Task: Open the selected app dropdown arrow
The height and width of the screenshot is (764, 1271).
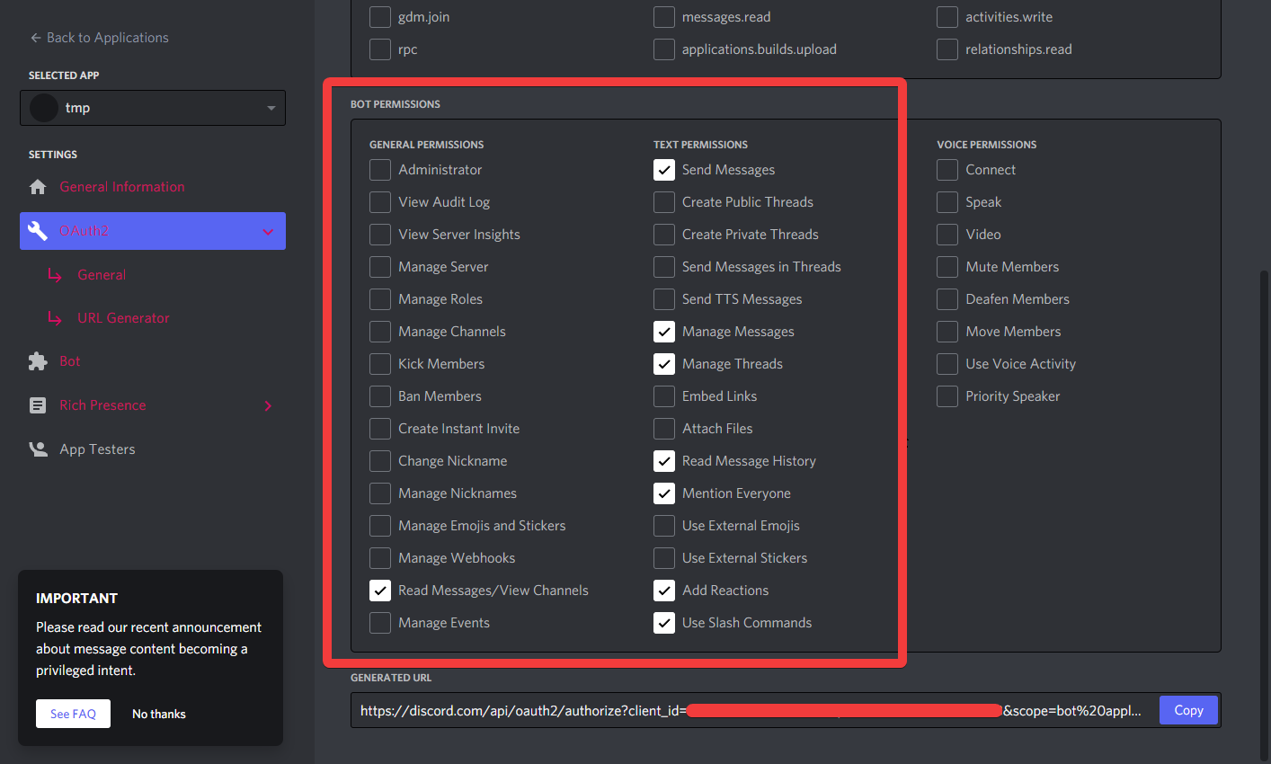Action: click(x=271, y=108)
